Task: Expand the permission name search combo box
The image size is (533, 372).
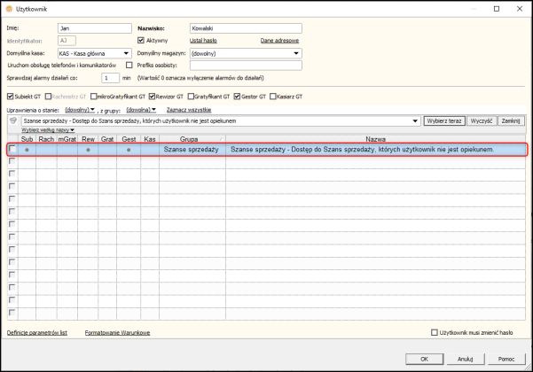Action: [x=415, y=120]
